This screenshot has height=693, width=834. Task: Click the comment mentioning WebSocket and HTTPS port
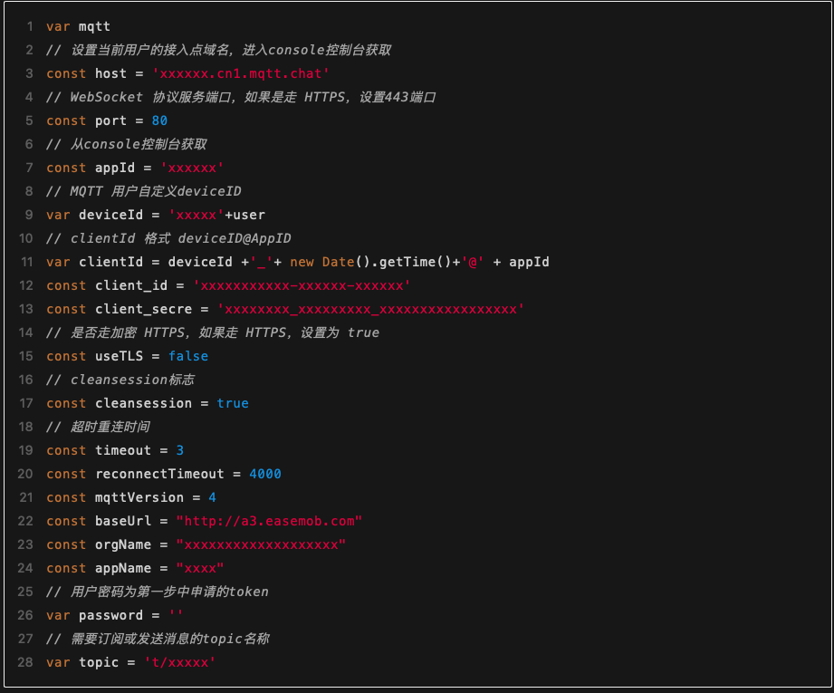point(253,97)
